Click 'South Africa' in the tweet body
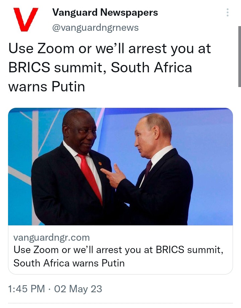The image size is (241, 308). pyautogui.click(x=151, y=67)
